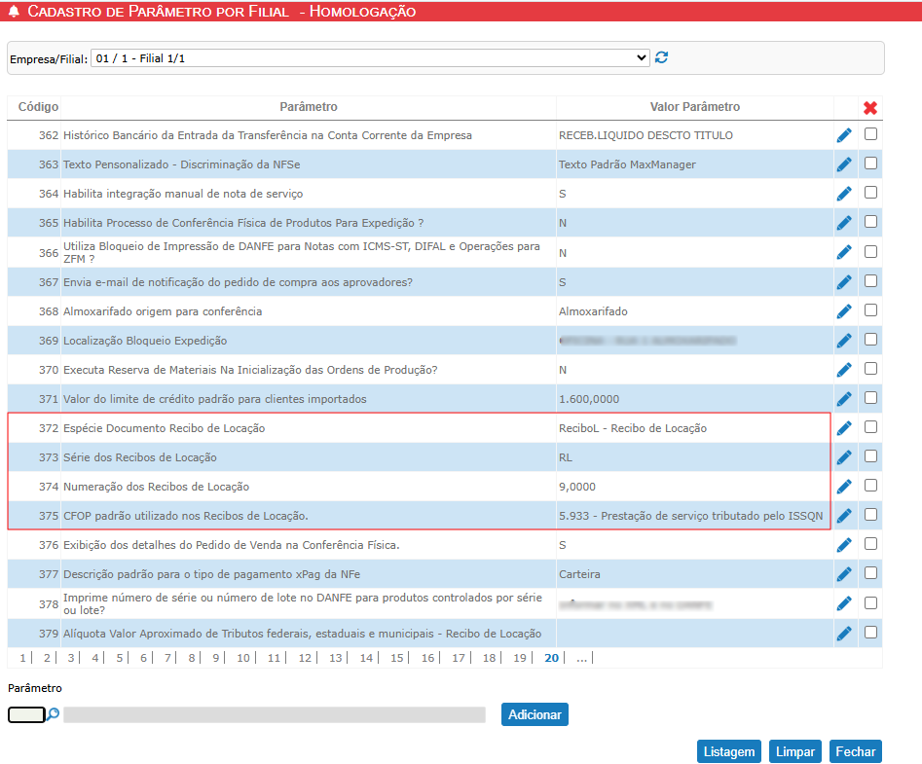Edit parameter 371 limite de crédito
This screenshot has width=922, height=764.
tap(844, 399)
